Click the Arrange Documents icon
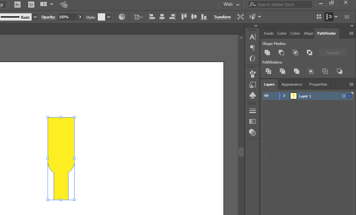The image size is (356, 215). tap(43, 4)
